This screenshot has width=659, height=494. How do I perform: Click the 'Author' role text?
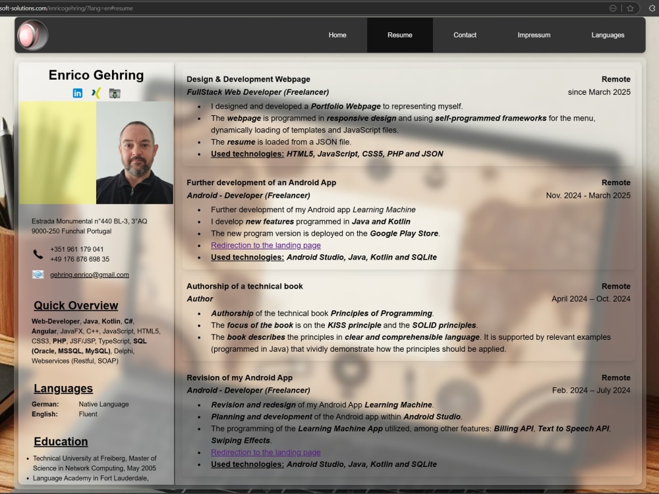pos(200,298)
